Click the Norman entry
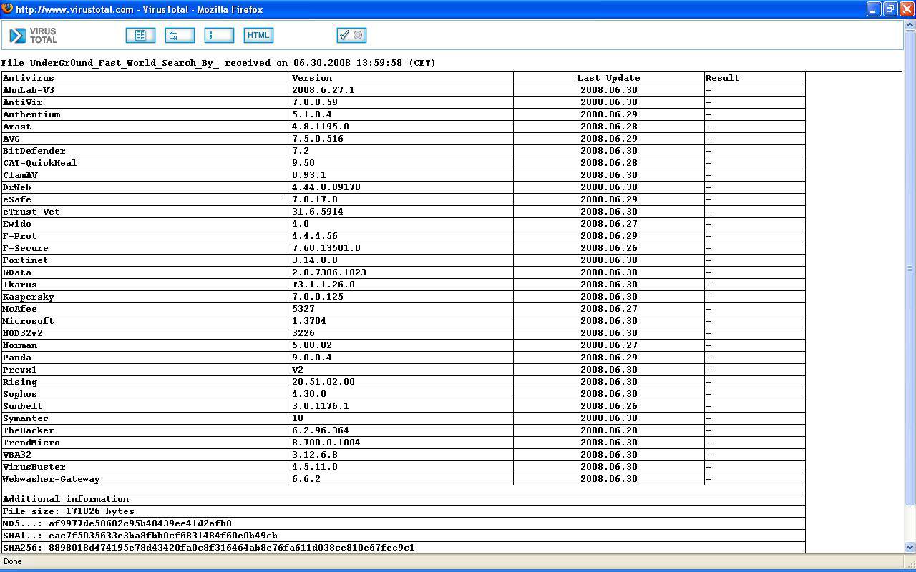 point(20,345)
